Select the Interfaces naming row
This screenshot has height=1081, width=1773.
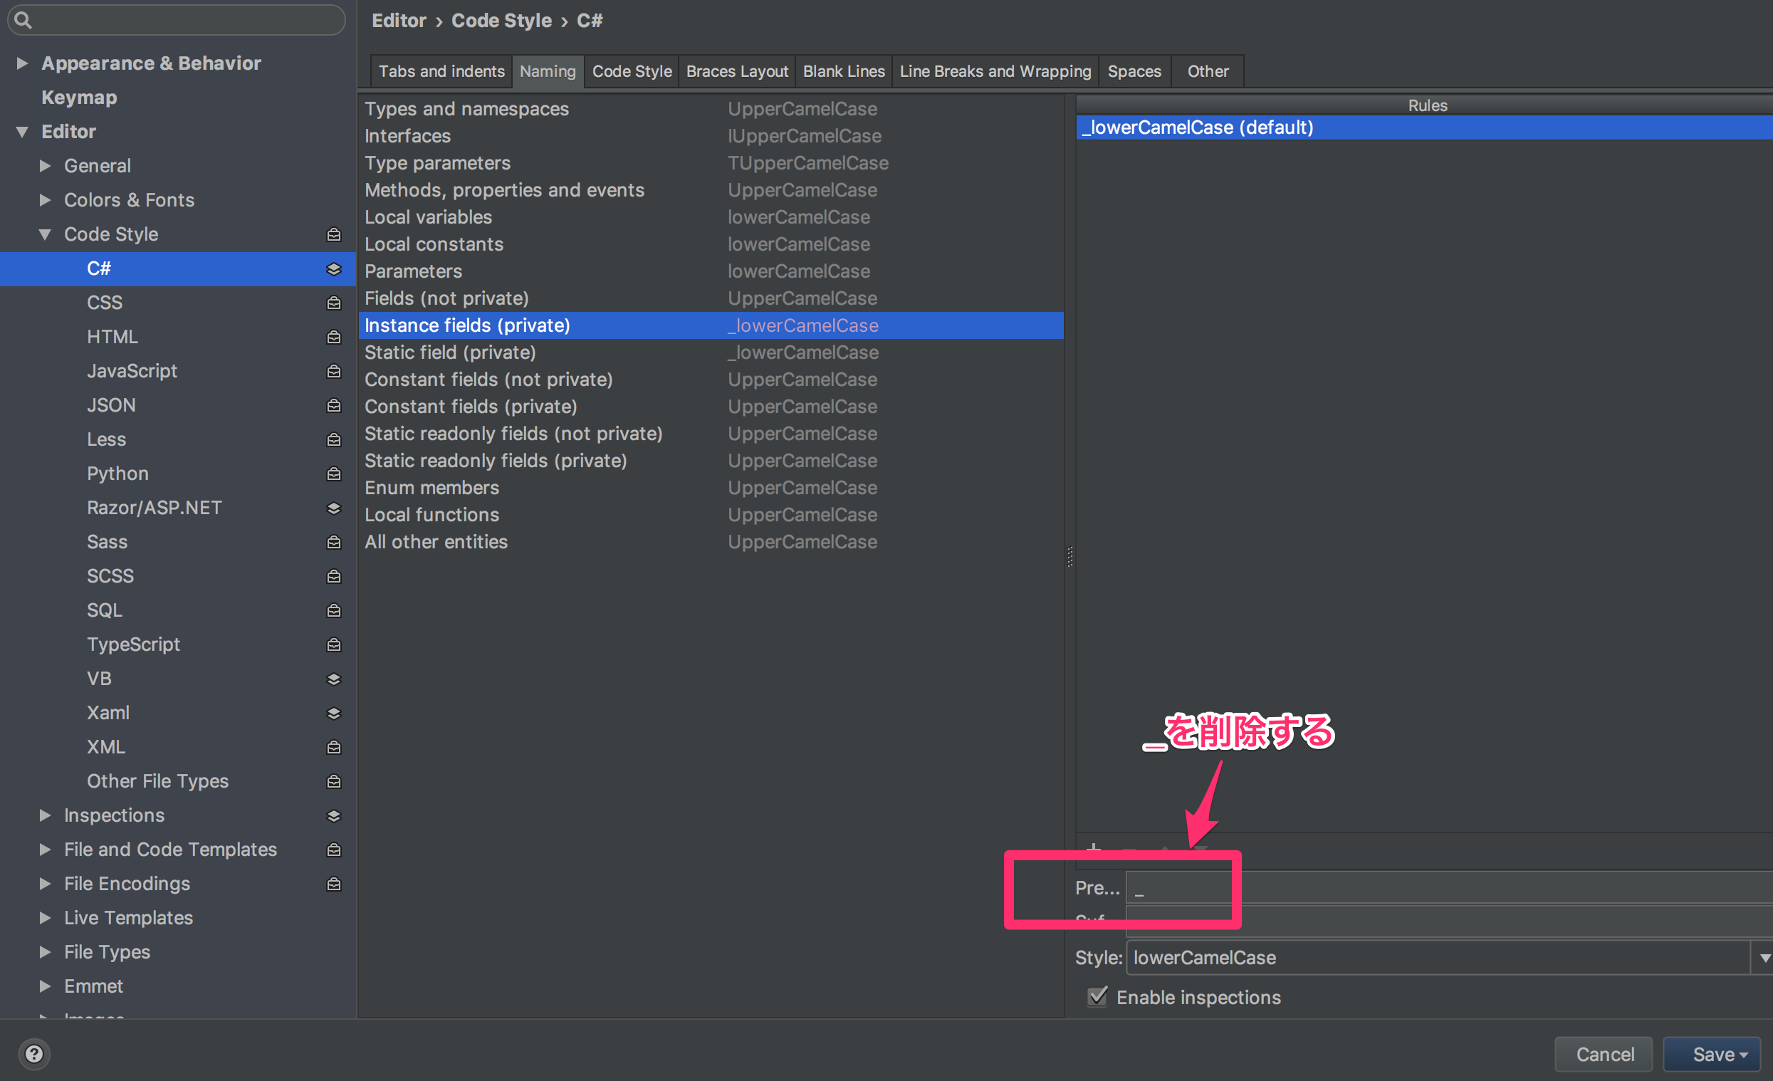[711, 136]
